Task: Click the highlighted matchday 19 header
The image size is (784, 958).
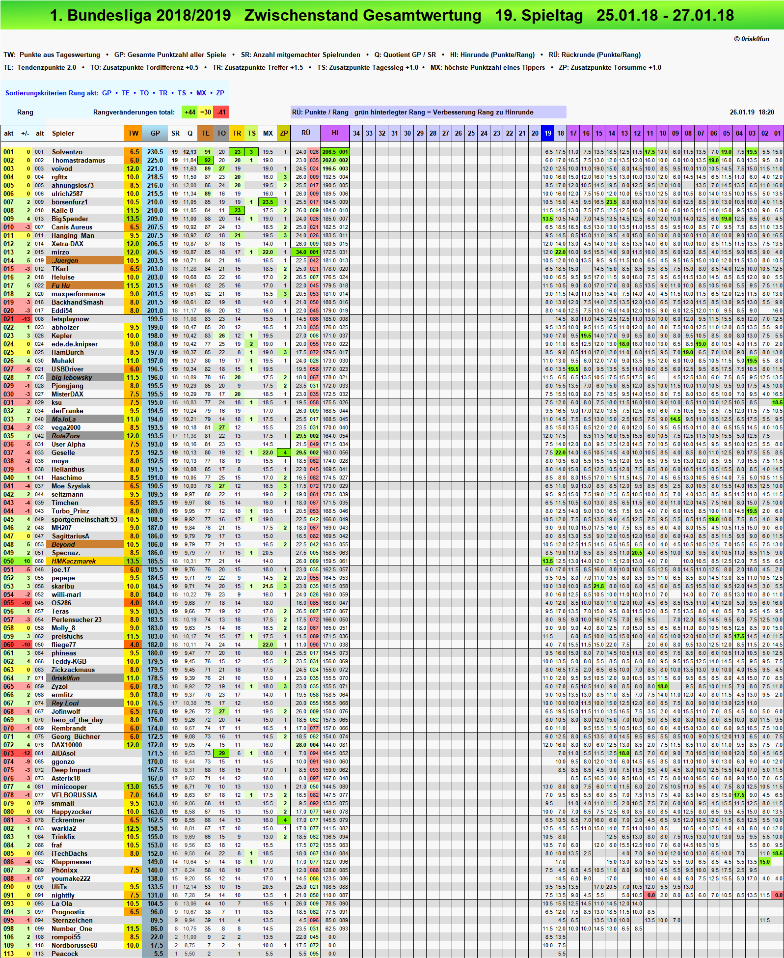Action: click(x=548, y=133)
